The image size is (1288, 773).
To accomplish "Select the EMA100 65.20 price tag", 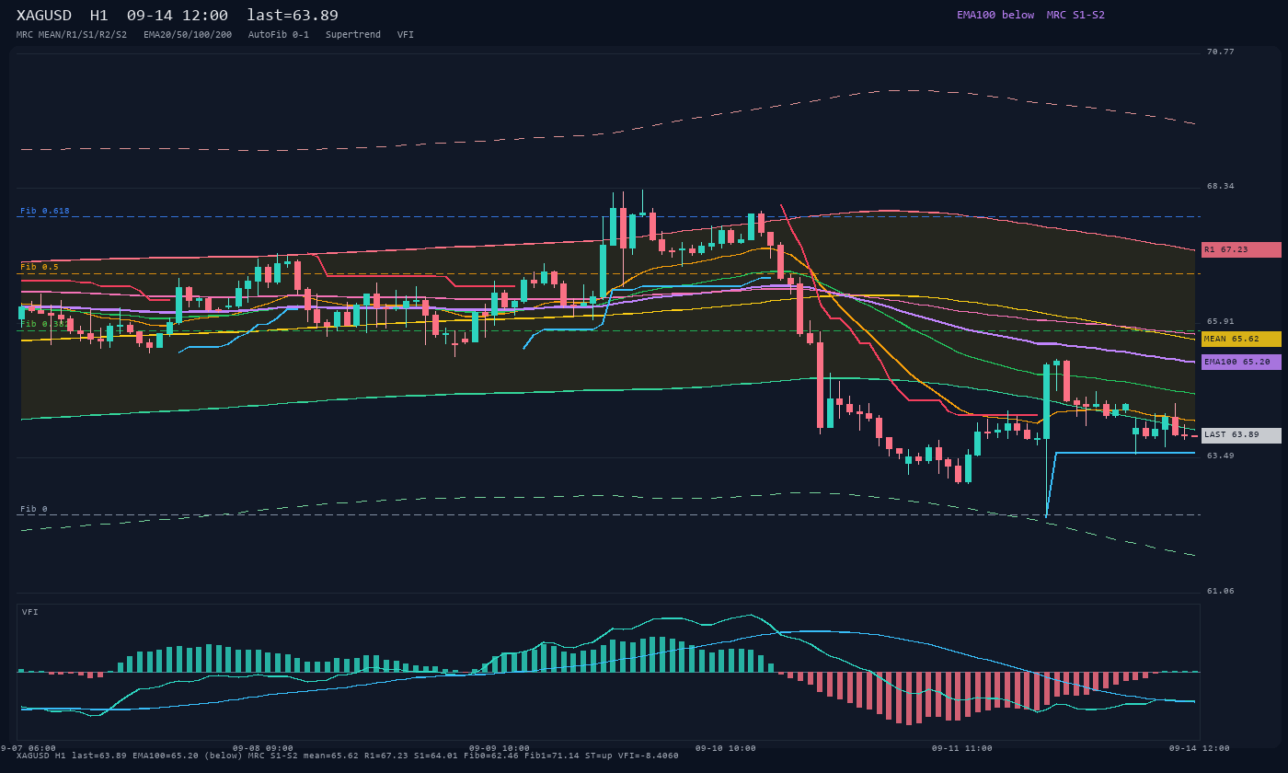I will pyautogui.click(x=1241, y=362).
